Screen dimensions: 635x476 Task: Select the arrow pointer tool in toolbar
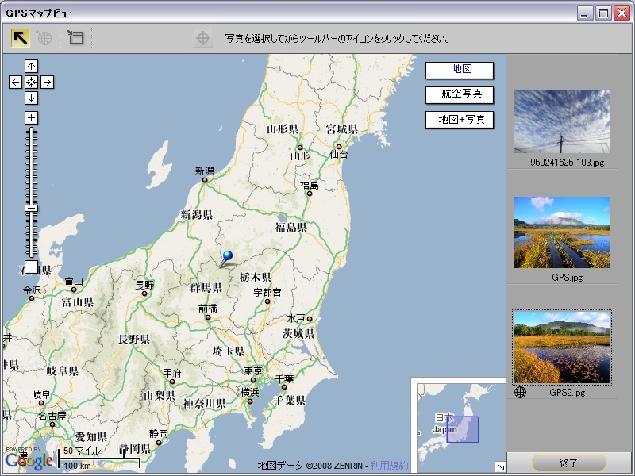point(21,38)
